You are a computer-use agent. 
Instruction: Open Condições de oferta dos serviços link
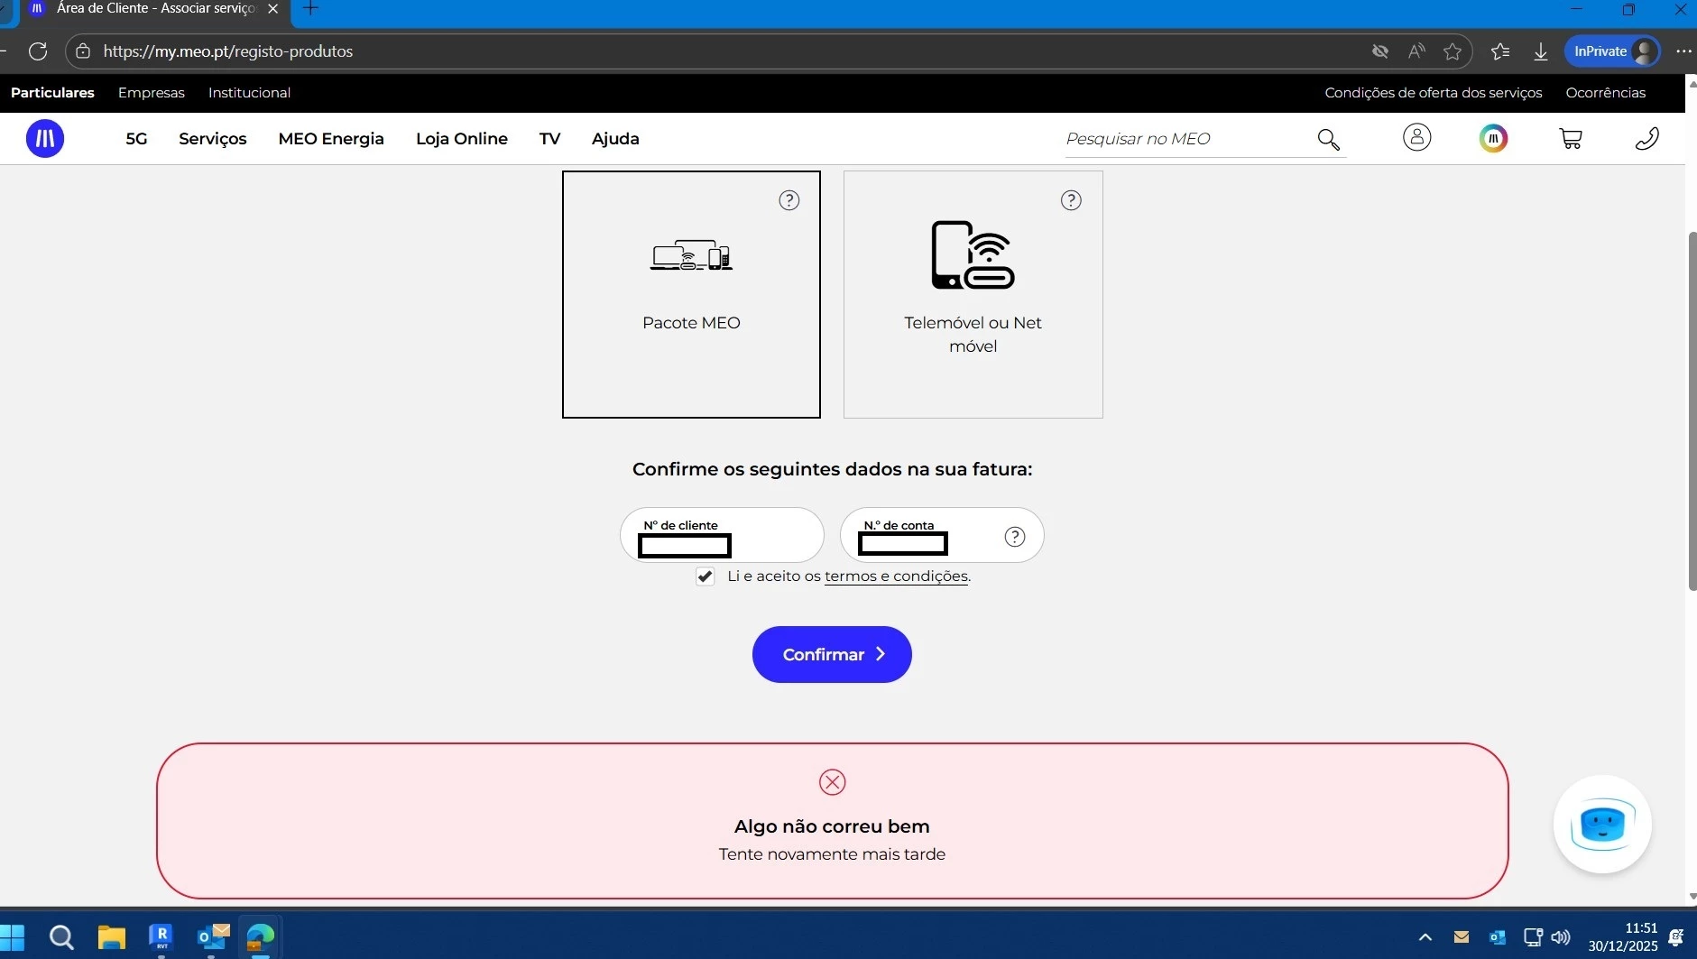(1434, 93)
